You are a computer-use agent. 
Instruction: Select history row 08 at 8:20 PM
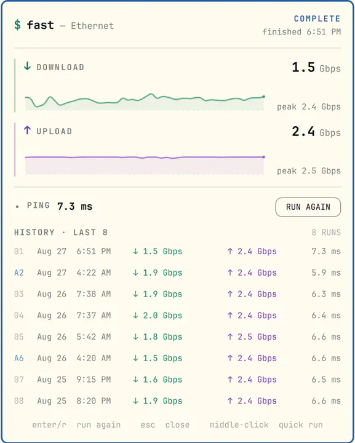177,401
